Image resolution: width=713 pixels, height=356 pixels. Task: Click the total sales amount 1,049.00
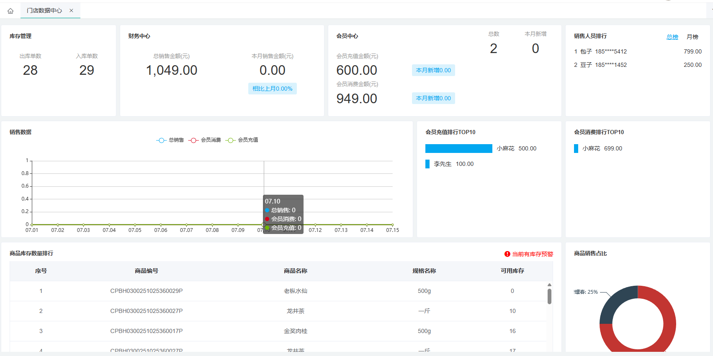click(x=172, y=70)
